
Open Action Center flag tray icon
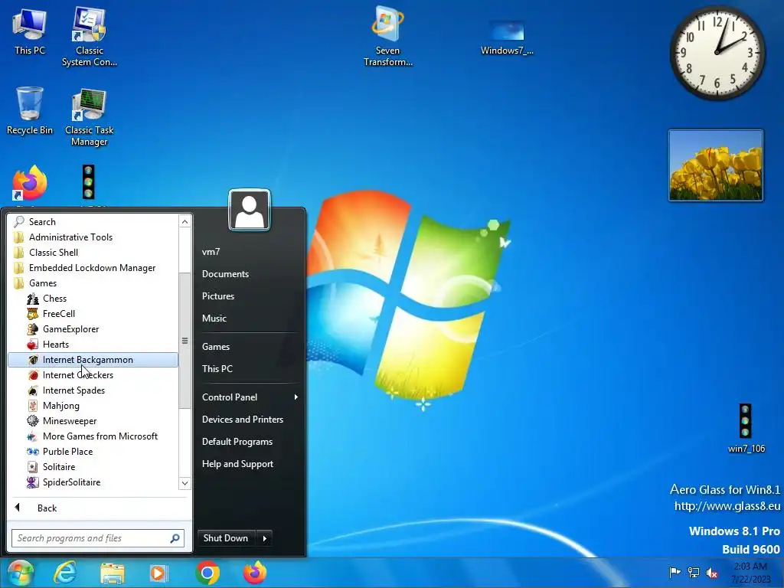(x=675, y=572)
